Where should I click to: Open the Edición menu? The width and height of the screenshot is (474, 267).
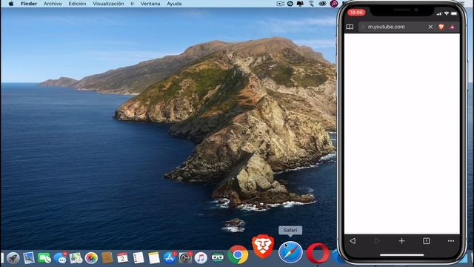tap(77, 4)
